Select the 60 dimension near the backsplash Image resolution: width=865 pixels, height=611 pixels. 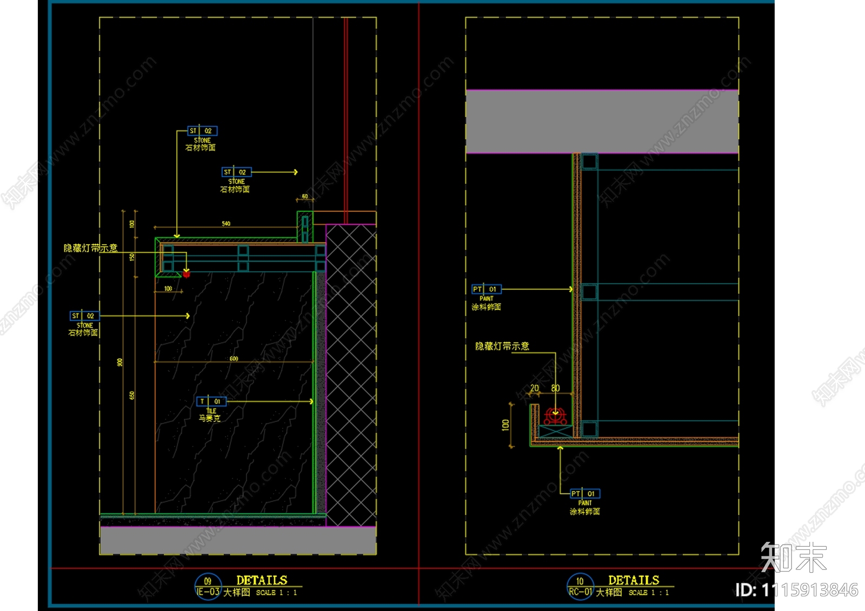point(305,197)
